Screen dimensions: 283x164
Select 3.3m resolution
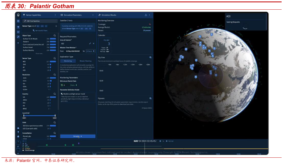click(39, 78)
